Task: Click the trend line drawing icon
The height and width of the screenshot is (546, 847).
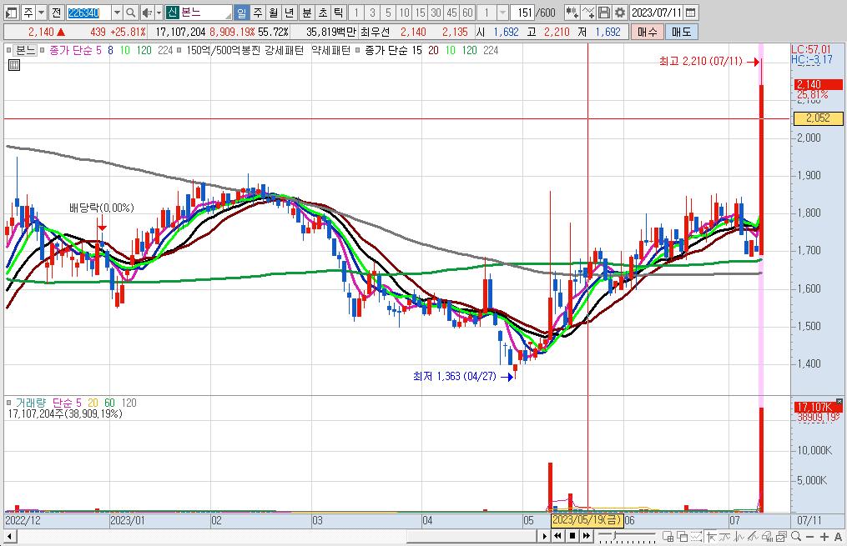Action: [725, 536]
